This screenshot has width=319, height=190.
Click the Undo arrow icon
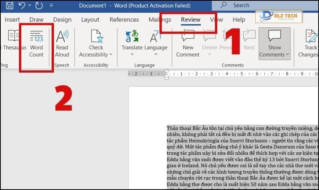coord(22,6)
